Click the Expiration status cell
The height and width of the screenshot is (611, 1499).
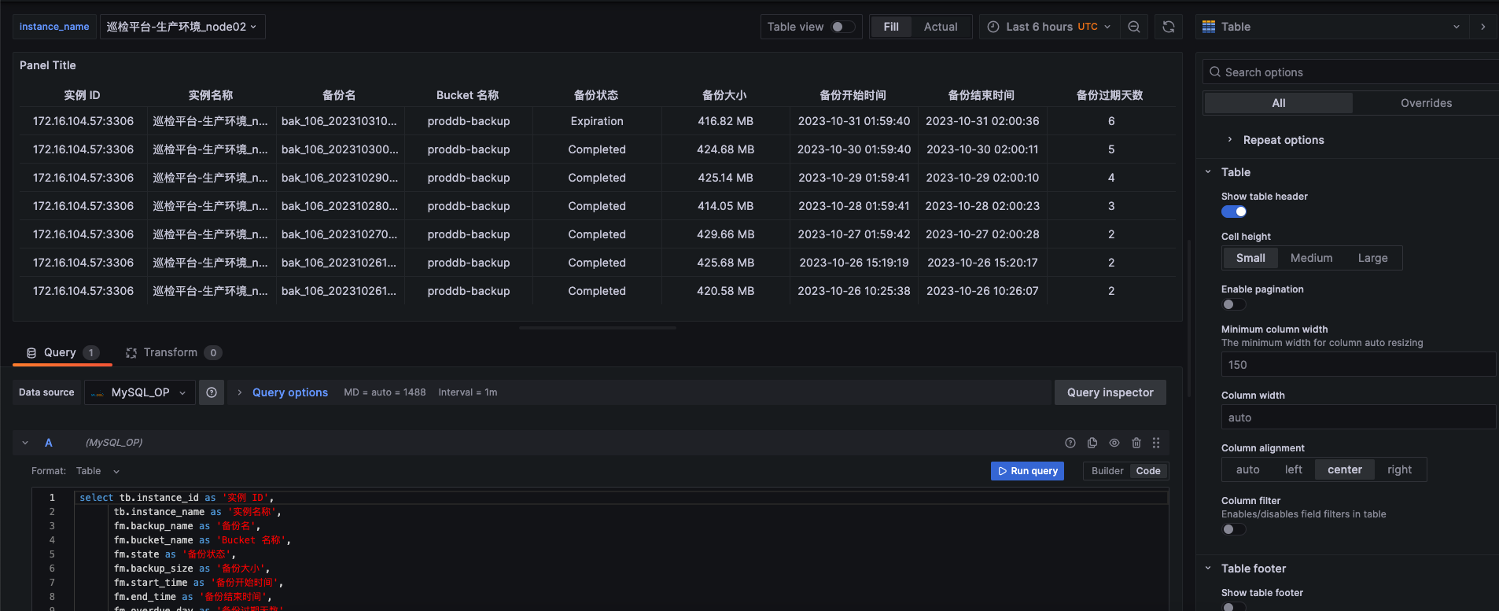point(597,121)
